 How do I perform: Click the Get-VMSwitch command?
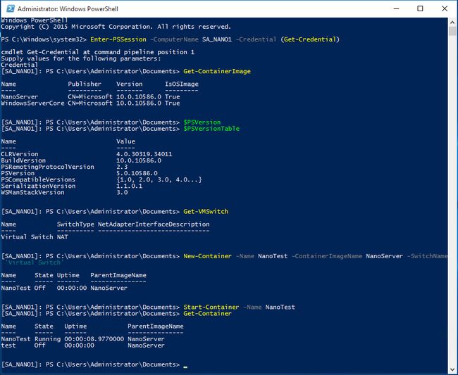[x=206, y=211]
